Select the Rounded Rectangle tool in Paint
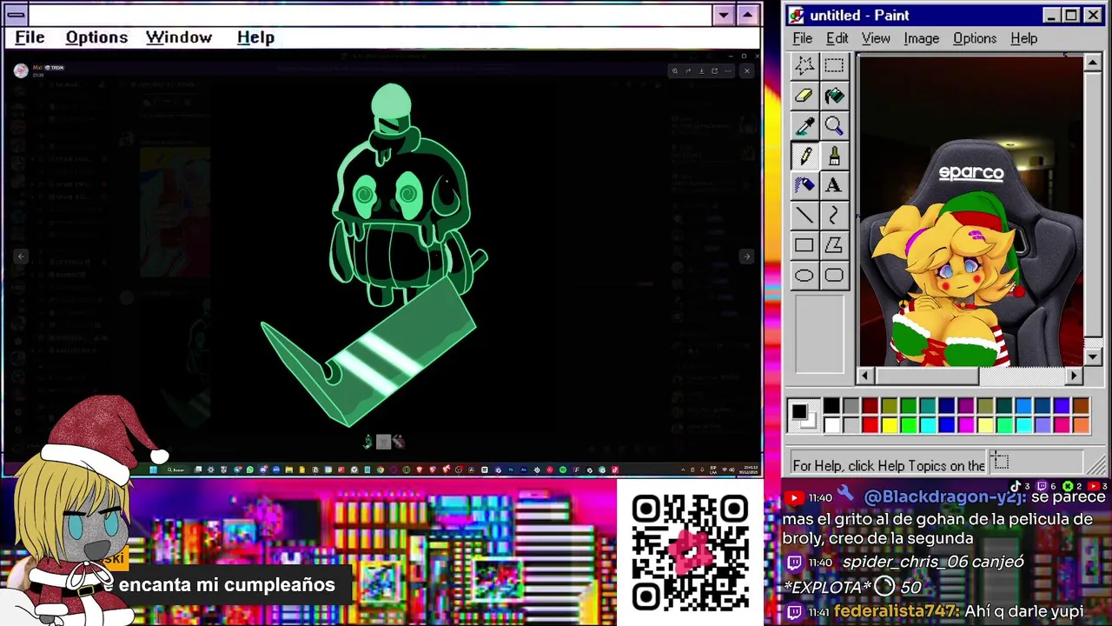 pyautogui.click(x=834, y=276)
